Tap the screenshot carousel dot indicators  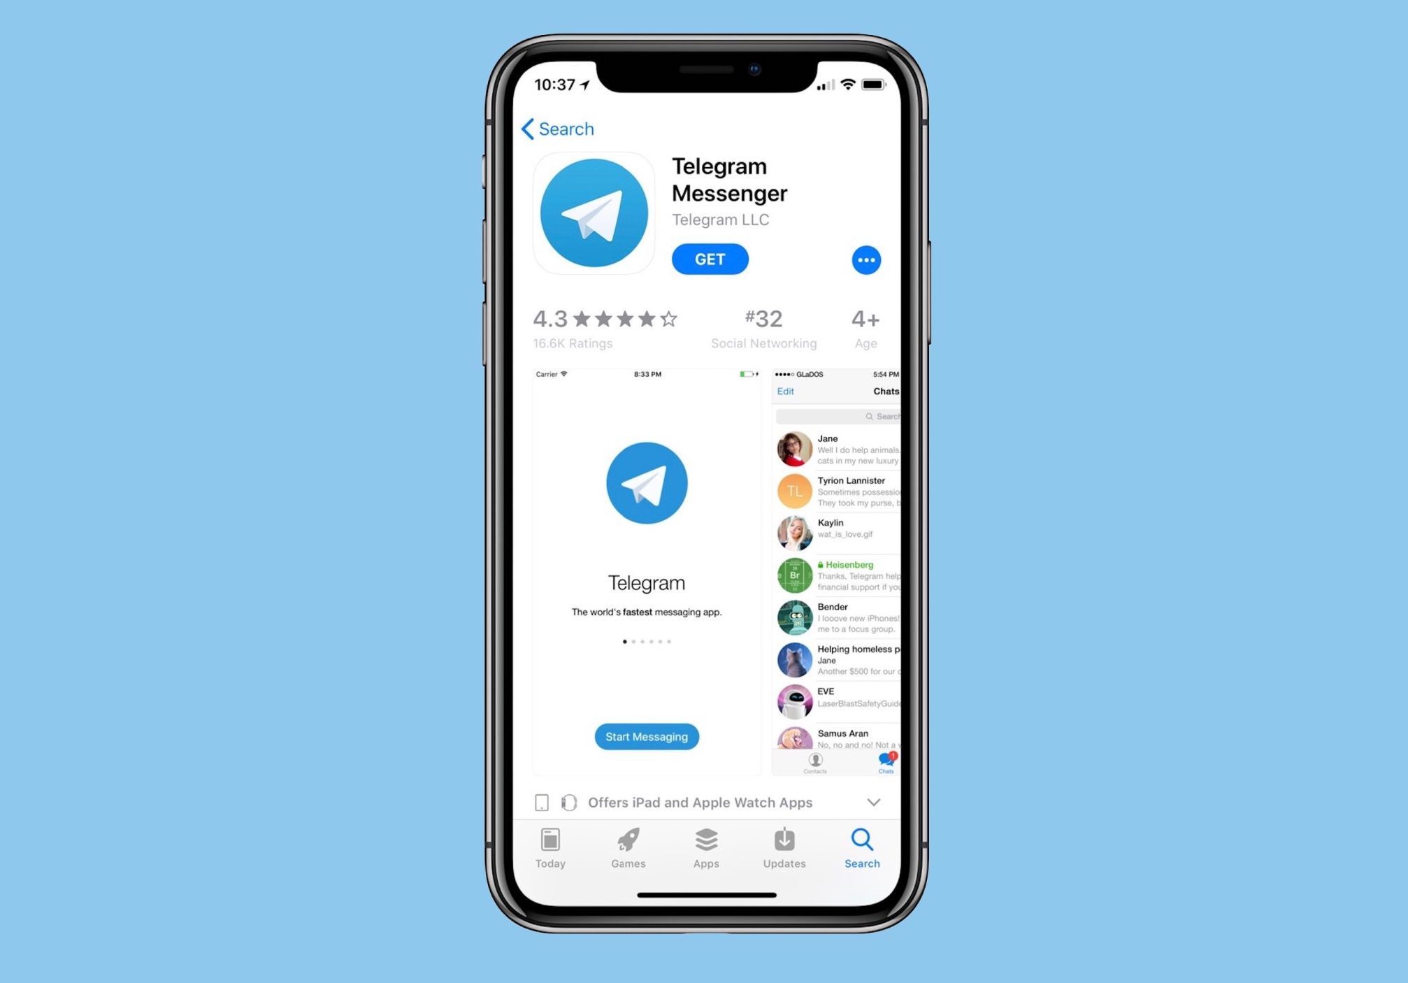(x=646, y=642)
